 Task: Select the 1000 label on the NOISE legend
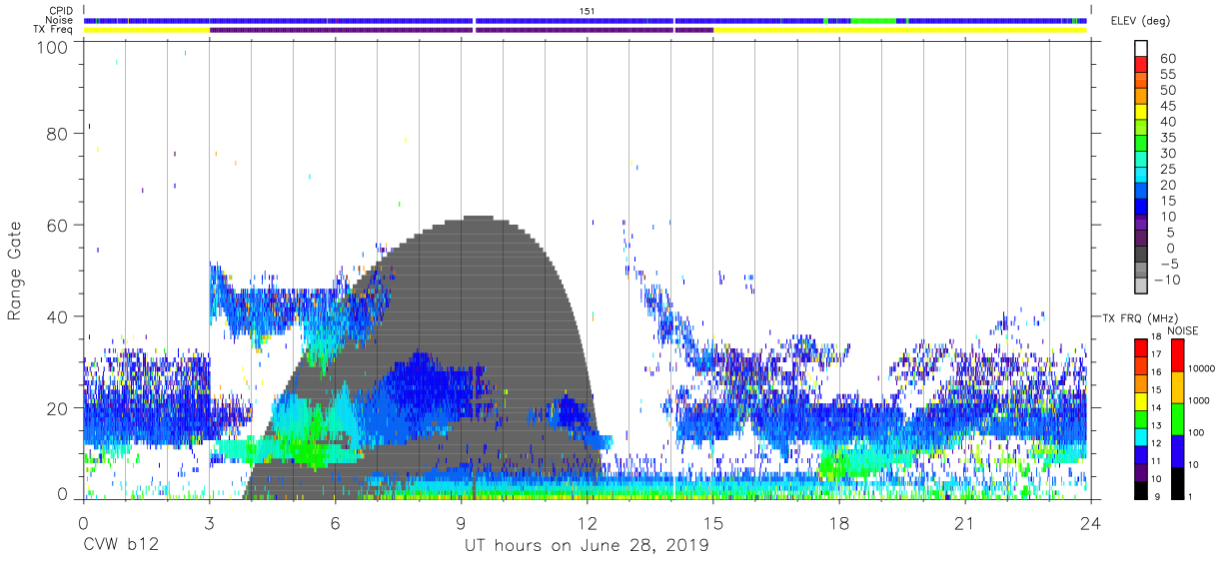click(1199, 400)
